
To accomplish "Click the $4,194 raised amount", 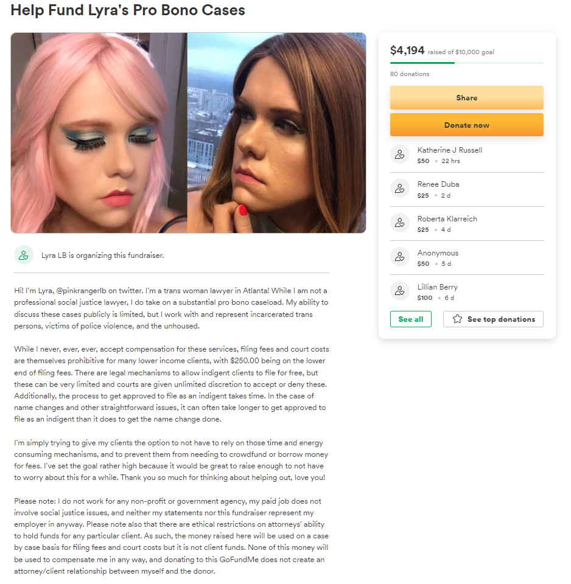I will click(407, 50).
